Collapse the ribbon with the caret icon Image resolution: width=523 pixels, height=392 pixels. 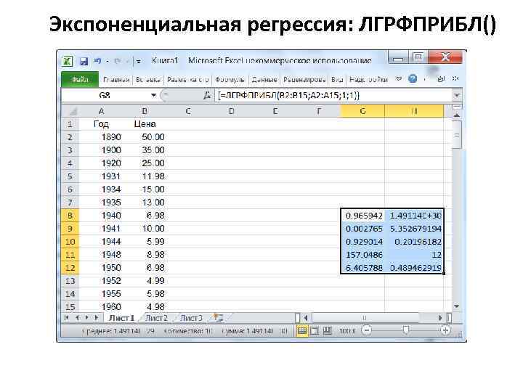click(399, 79)
